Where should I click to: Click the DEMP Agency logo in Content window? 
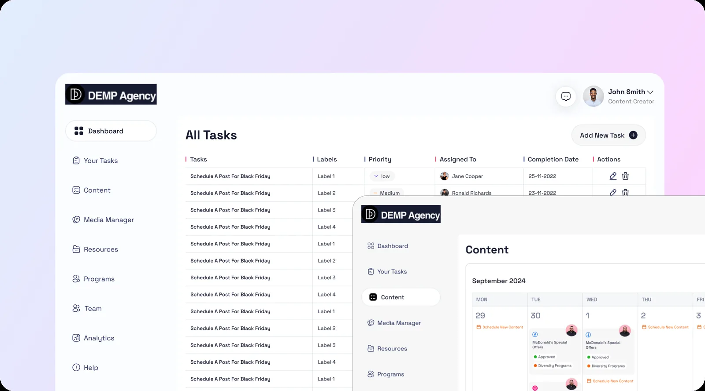(x=401, y=214)
